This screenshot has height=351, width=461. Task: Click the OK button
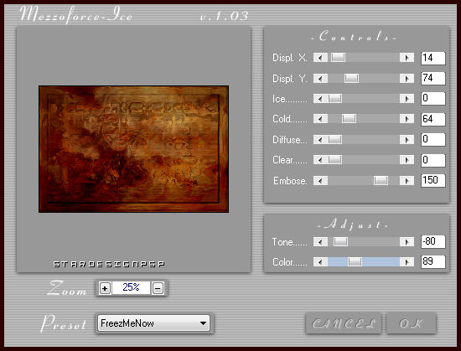coord(411,323)
